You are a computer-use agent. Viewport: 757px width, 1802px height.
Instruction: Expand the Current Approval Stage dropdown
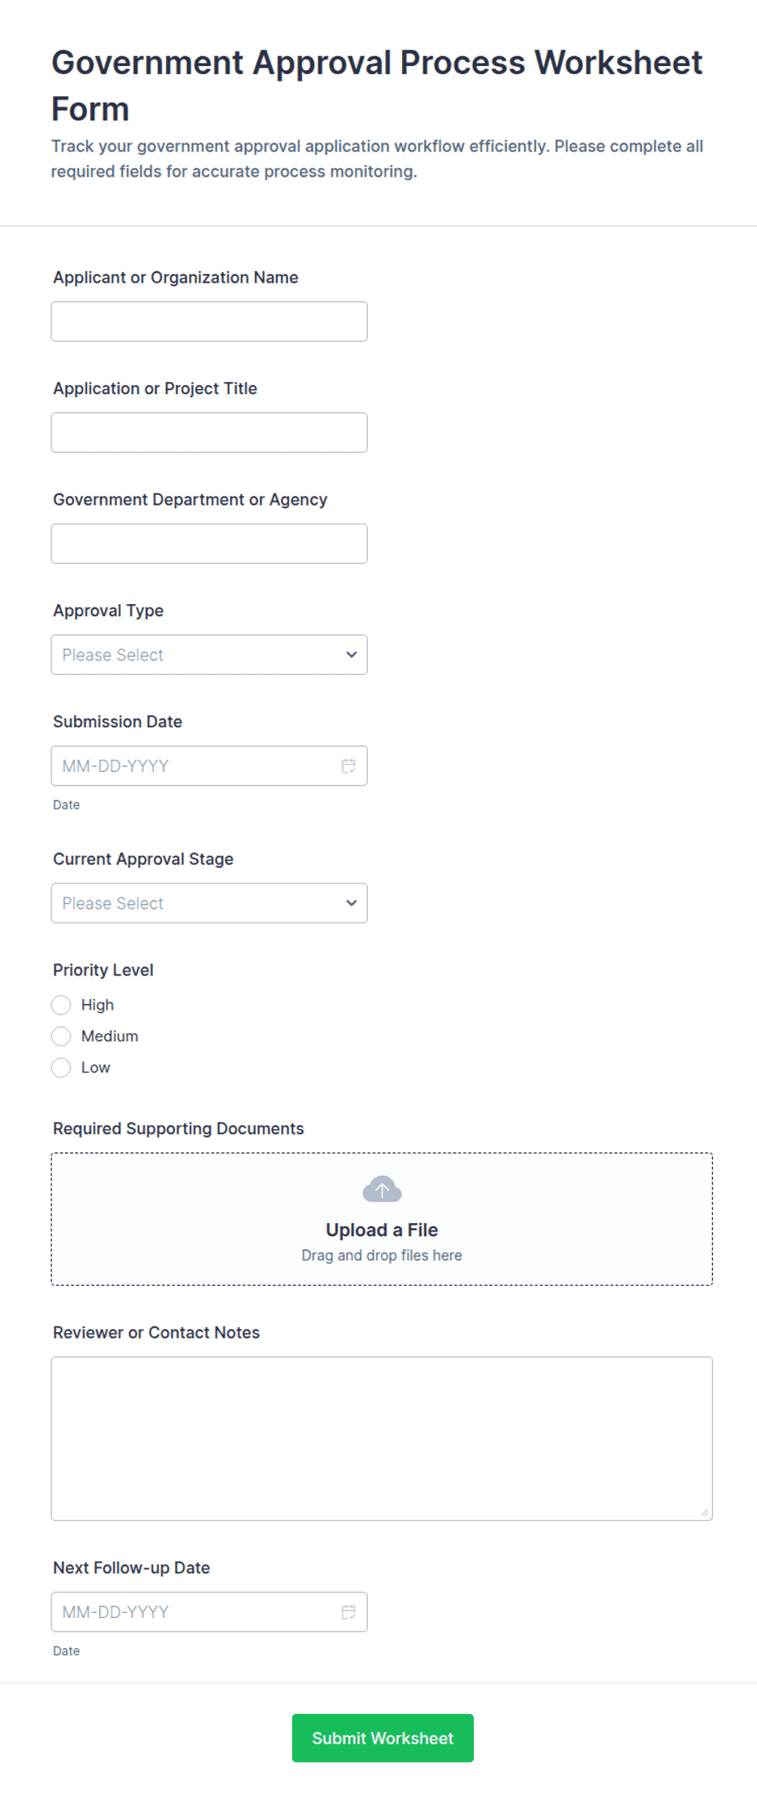[209, 903]
